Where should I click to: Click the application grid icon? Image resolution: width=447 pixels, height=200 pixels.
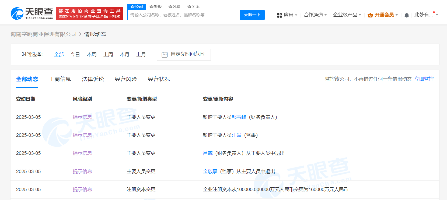tap(280, 15)
